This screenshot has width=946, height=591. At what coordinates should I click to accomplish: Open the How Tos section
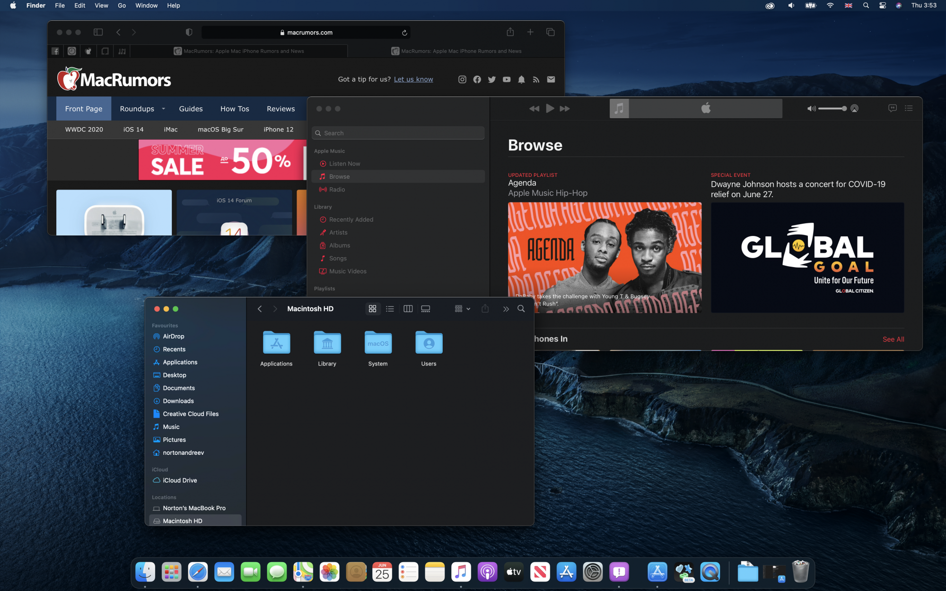tap(235, 109)
